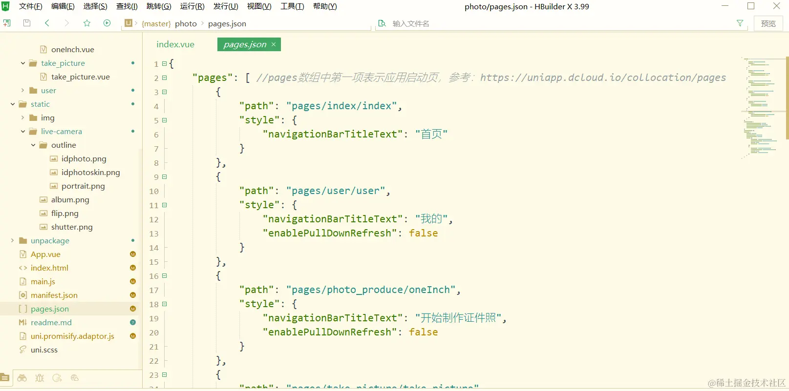
Task: Collapse the take_picture folder chevron
Action: click(x=23, y=63)
